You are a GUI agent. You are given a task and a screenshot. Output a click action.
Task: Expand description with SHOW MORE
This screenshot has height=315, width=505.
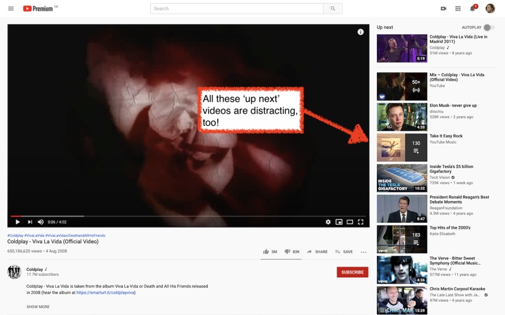click(x=38, y=307)
